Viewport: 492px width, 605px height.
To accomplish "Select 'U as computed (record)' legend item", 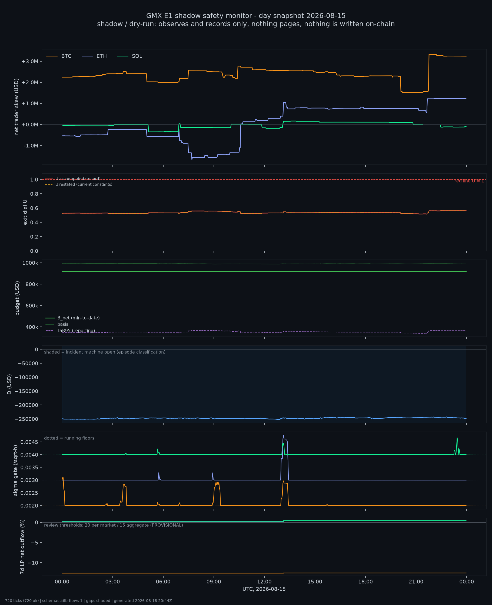I will click(x=72, y=179).
